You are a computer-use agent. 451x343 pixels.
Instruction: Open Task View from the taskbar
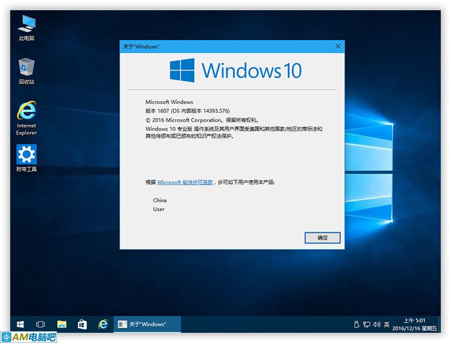[40, 324]
